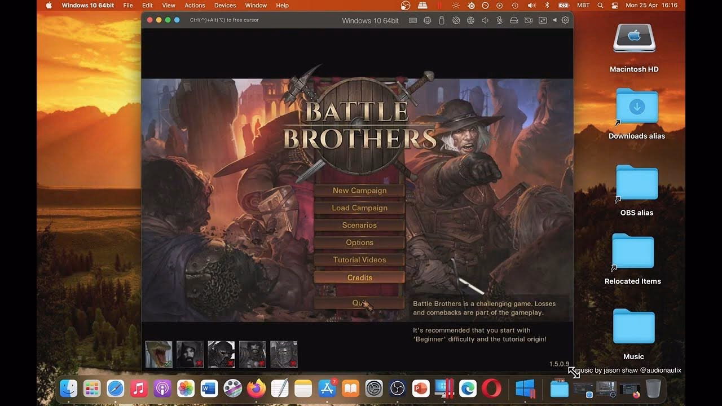This screenshot has height=406, width=722.
Task: Click the VM network globe icon
Action: [470, 20]
